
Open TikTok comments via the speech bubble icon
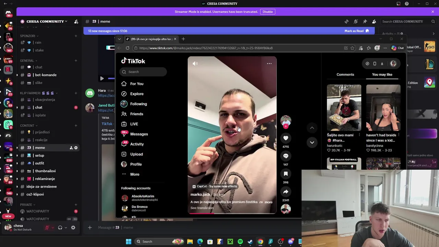tap(286, 156)
